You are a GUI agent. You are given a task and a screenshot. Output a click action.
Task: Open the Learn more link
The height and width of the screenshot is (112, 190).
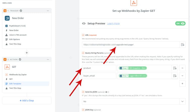[x=113, y=23]
